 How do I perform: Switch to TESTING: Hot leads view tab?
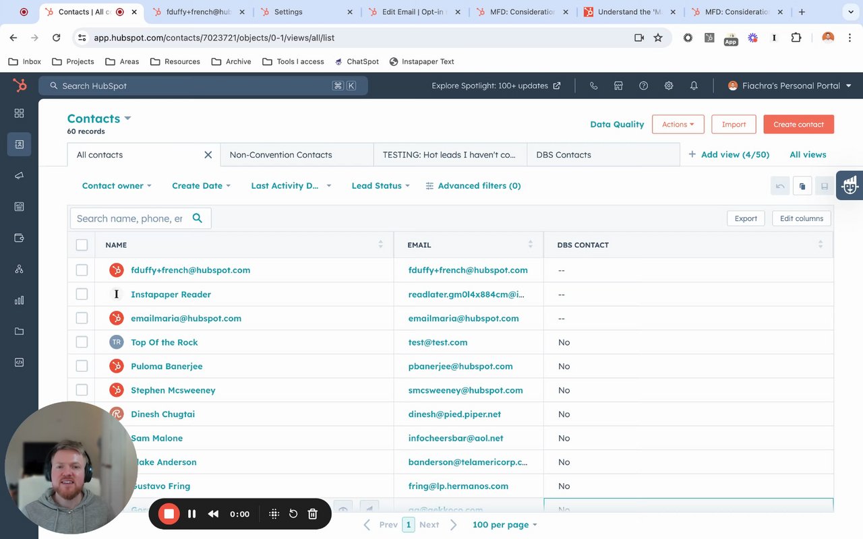[450, 155]
